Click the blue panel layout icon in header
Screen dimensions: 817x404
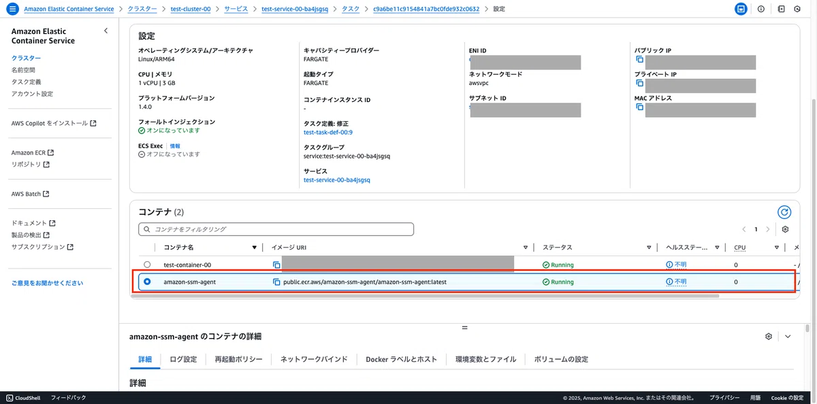coord(740,9)
